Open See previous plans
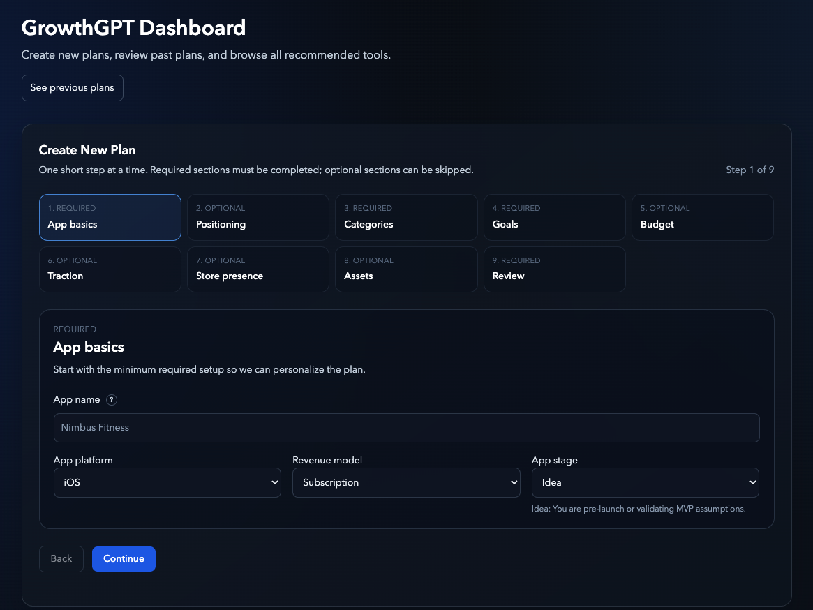 click(72, 87)
